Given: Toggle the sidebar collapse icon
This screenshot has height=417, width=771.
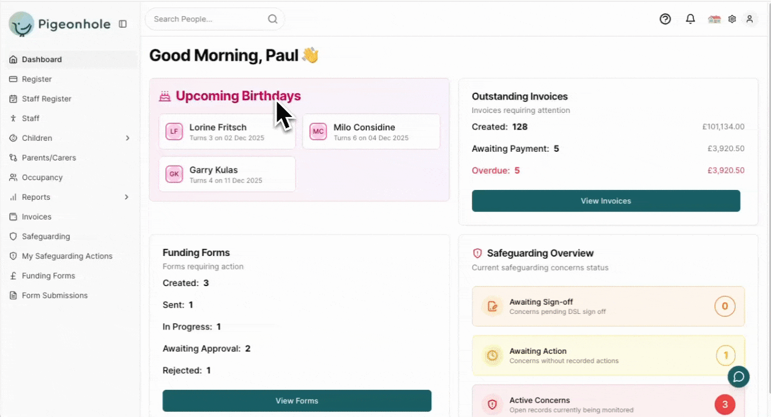Looking at the screenshot, I should [122, 24].
